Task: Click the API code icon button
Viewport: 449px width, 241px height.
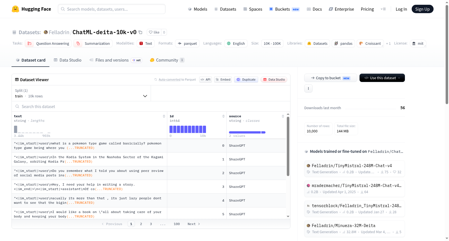Action: click(205, 79)
